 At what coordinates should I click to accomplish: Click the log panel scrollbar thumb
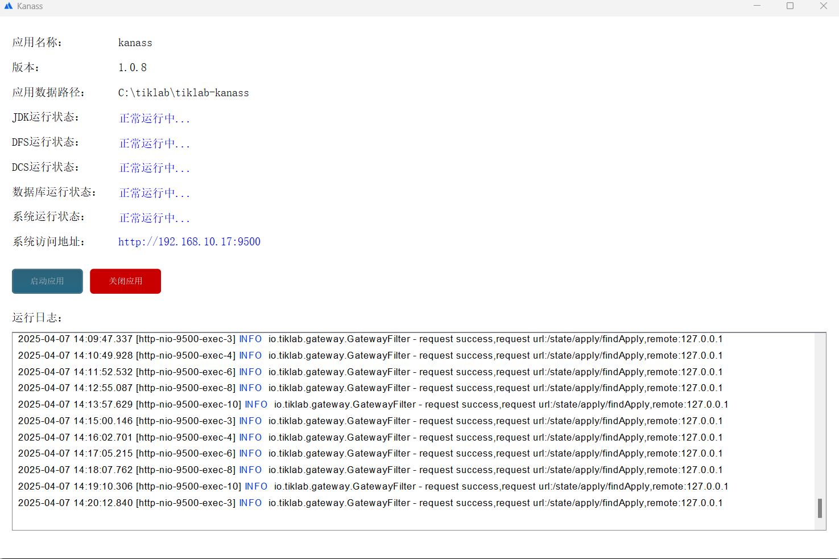[x=820, y=508]
